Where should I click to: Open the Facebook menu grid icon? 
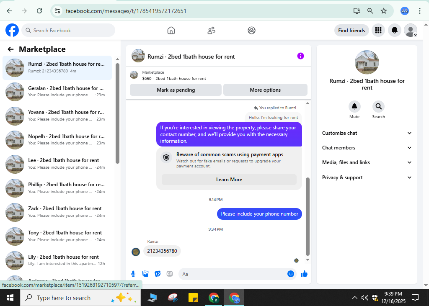tap(378, 31)
